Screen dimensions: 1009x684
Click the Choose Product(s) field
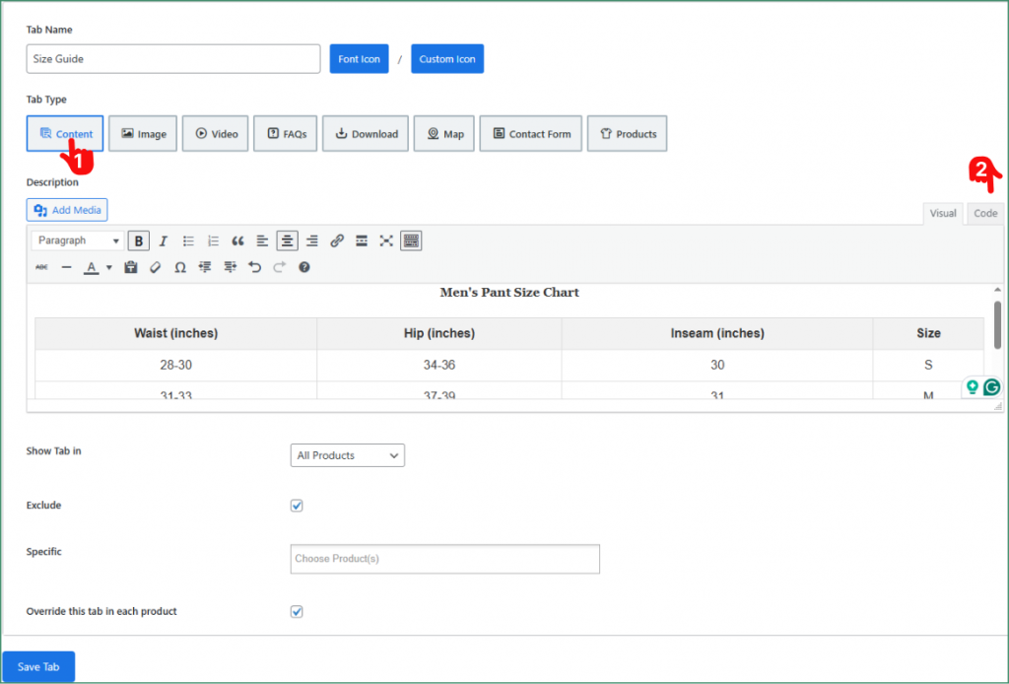pos(445,559)
